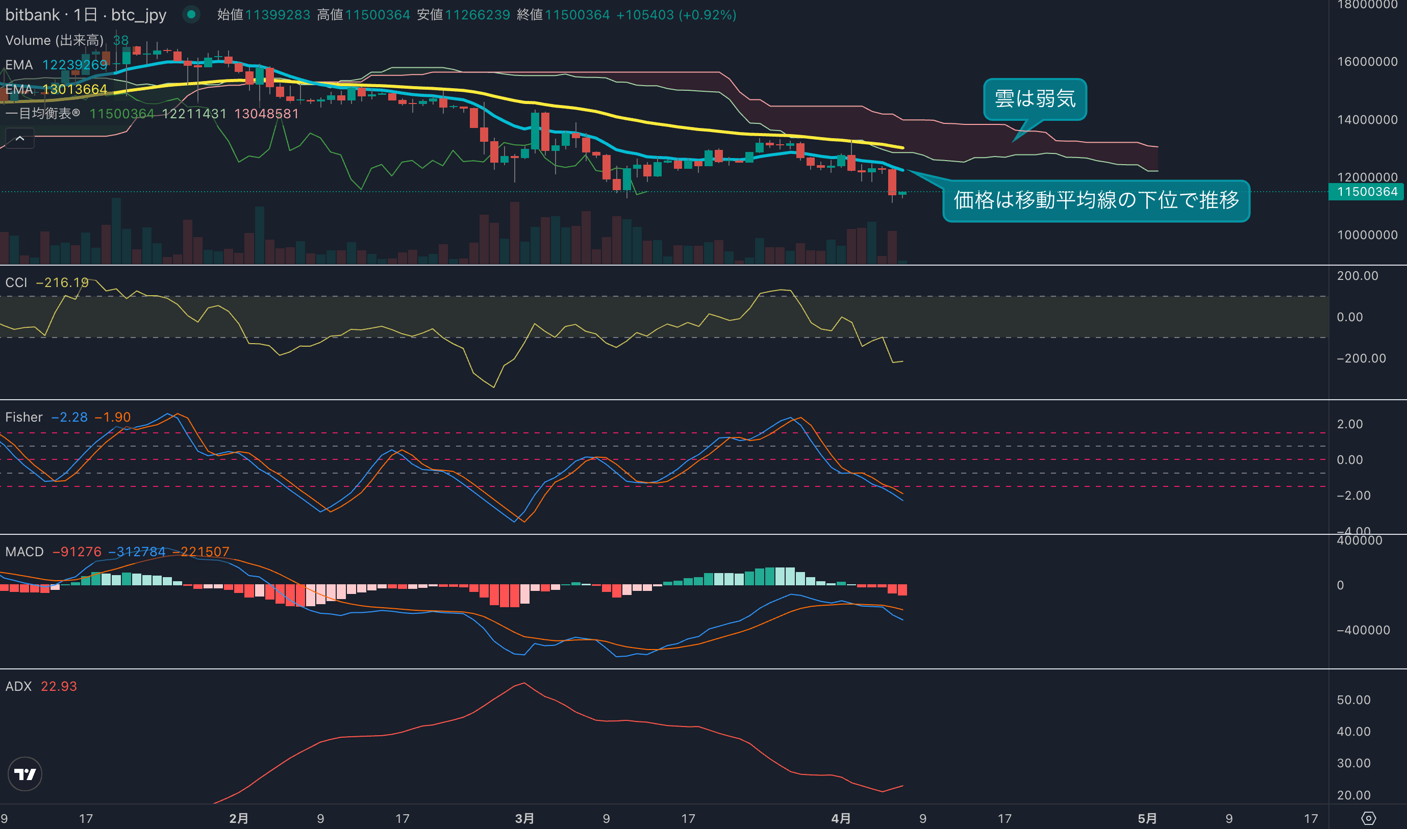
Task: Select the Volume (出来高) indicator legend
Action: (54, 40)
